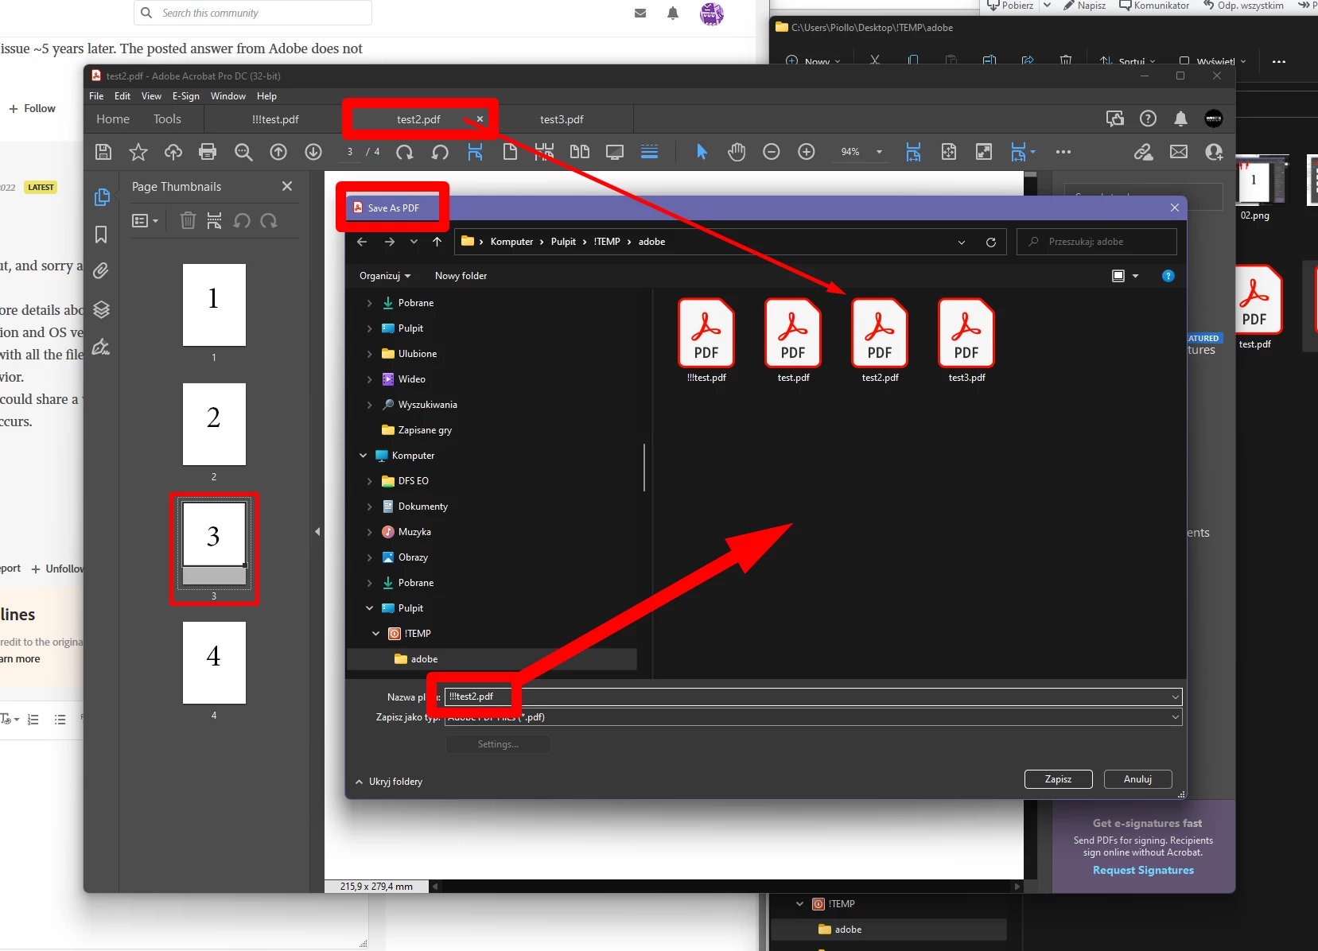Click the Anuluj button
This screenshot has height=951, width=1318.
[1137, 779]
